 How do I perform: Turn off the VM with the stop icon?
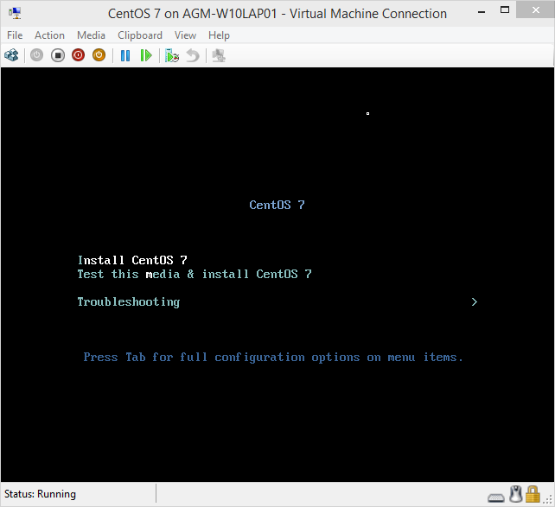tap(57, 55)
